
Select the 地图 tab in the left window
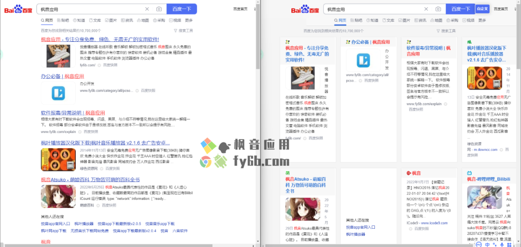(143, 21)
